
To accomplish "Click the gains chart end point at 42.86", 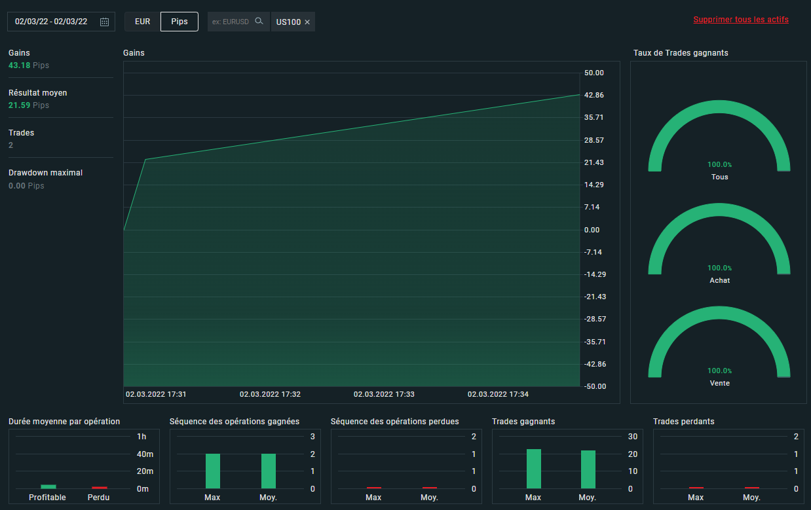I will (579, 95).
